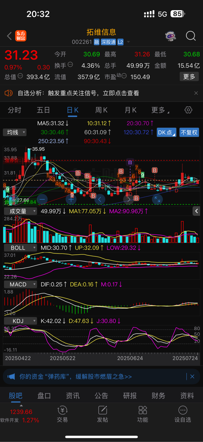Viewport: 203px width, 442px height.
Task: Open the 盘口 bottom tab
Action: click(x=44, y=396)
